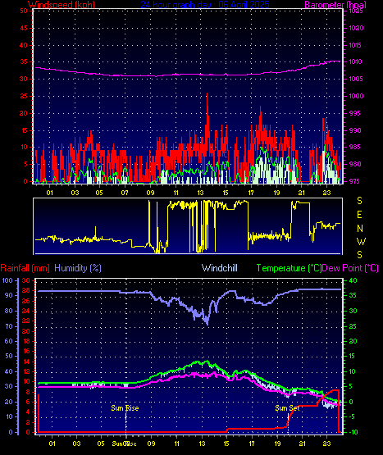The width and height of the screenshot is (383, 455).
Task: Click the 1010 barometer axis value
Action: [x=356, y=61]
